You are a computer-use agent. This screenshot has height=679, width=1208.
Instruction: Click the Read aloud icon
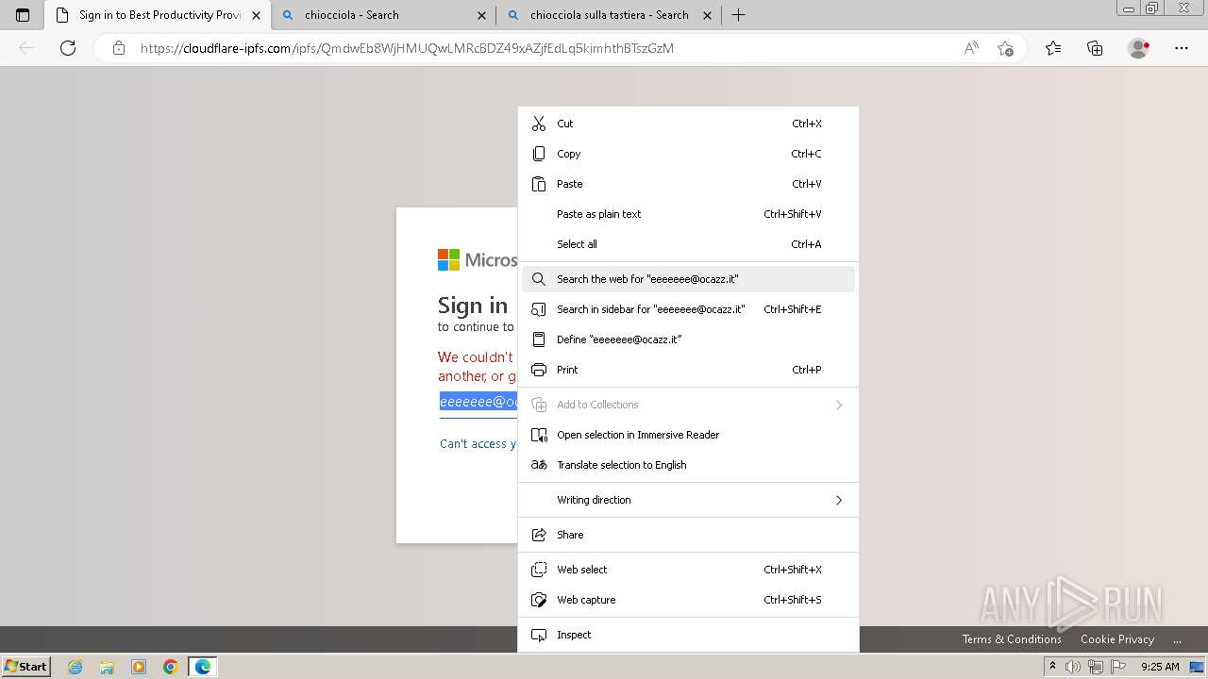pyautogui.click(x=971, y=48)
